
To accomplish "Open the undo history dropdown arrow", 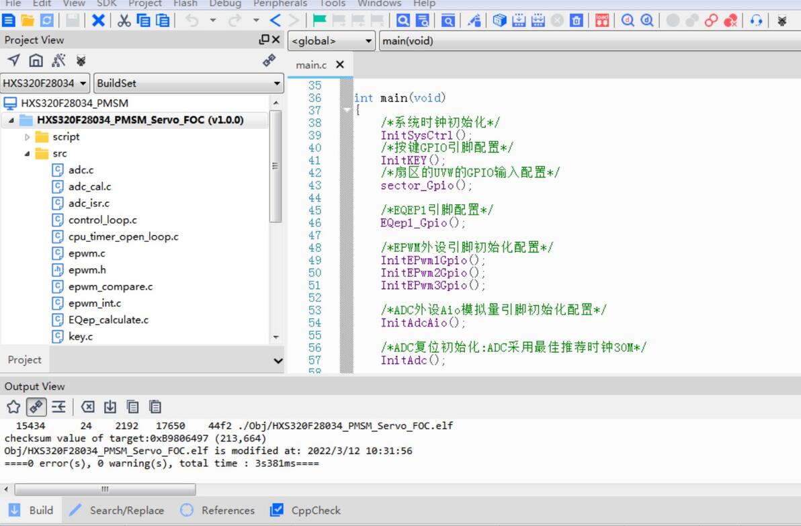I will (x=213, y=20).
